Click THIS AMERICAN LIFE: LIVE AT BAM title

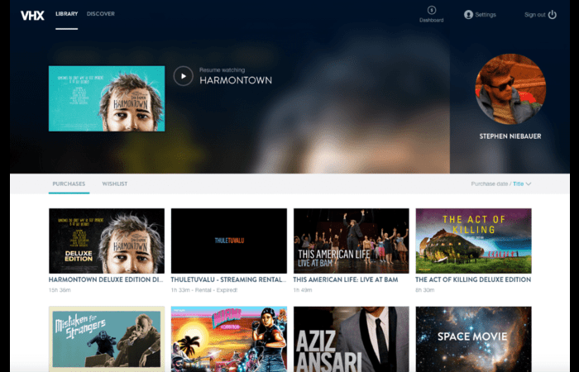tap(346, 279)
